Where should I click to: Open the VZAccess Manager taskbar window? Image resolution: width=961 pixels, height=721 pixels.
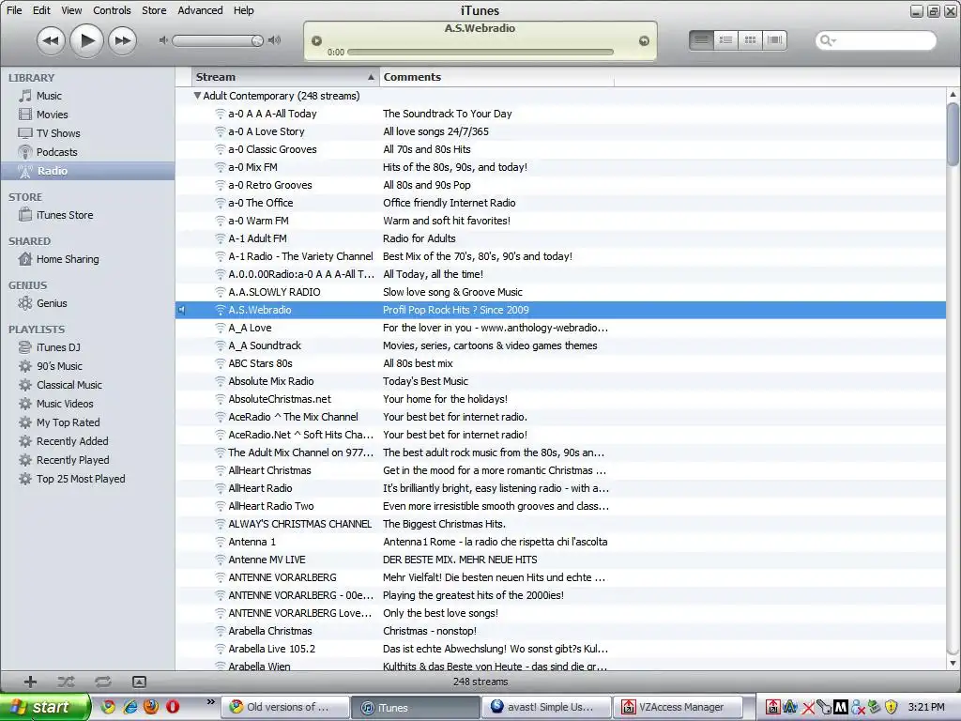pyautogui.click(x=678, y=707)
